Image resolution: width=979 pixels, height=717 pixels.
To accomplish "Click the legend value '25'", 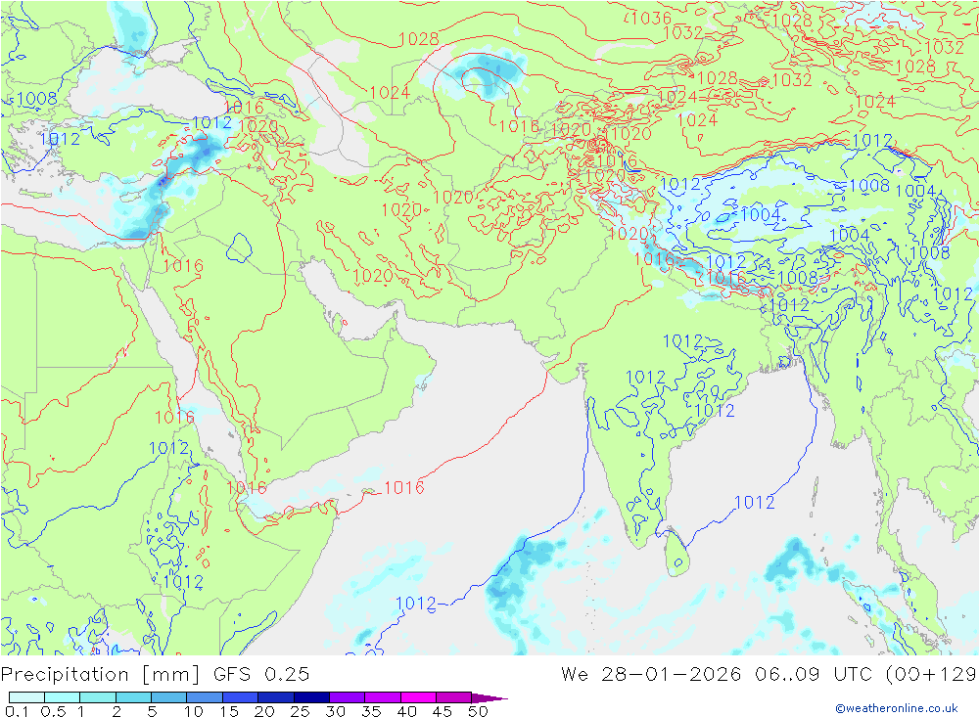I will [301, 711].
